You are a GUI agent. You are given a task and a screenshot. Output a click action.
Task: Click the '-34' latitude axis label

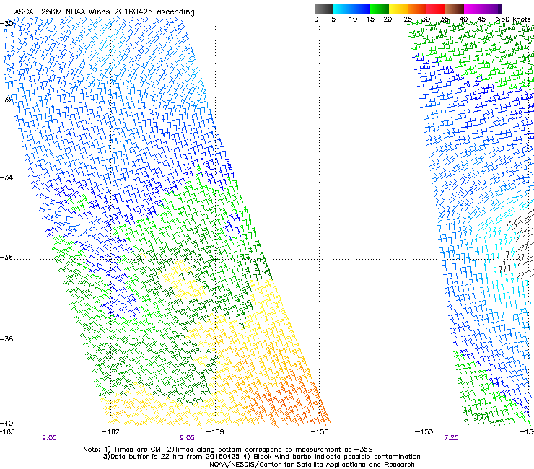coord(6,177)
